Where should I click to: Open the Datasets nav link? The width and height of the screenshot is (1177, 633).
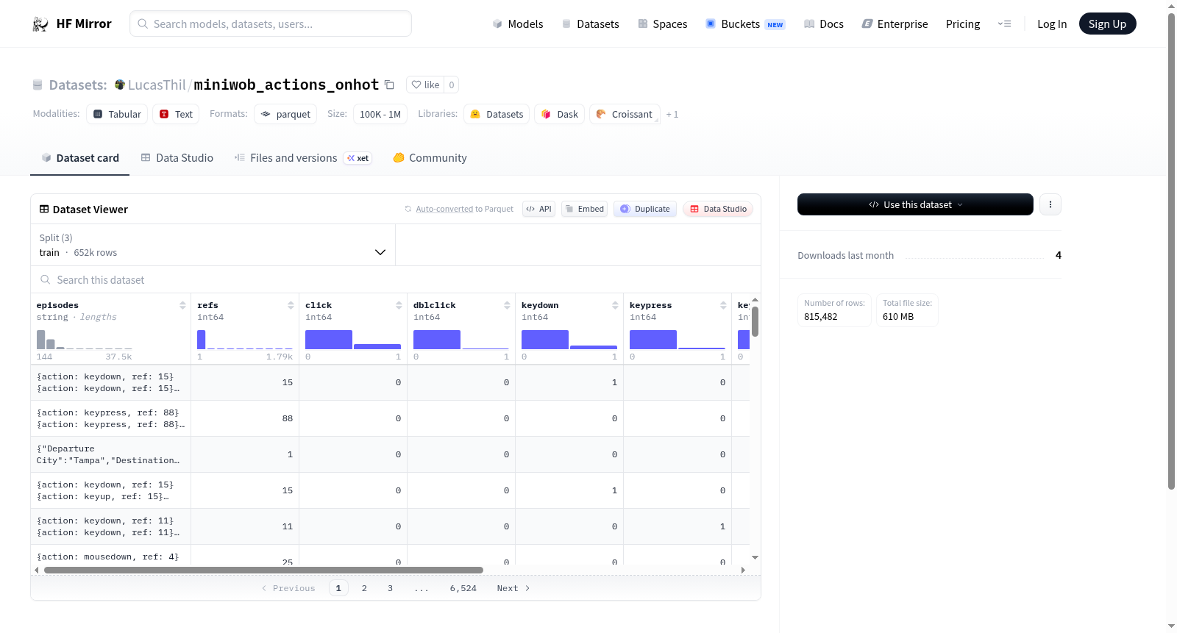[x=591, y=24]
